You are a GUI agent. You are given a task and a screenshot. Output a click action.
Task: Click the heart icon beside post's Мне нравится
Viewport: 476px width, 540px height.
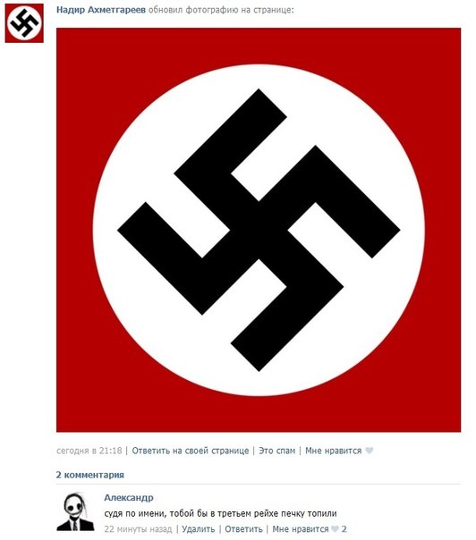coord(370,451)
